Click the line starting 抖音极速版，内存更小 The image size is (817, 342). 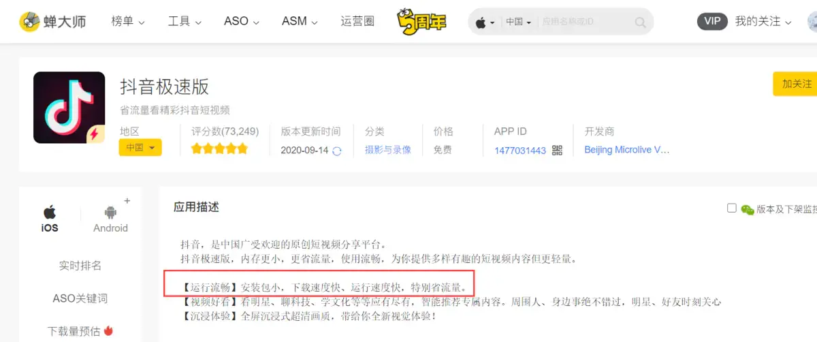[x=379, y=259]
